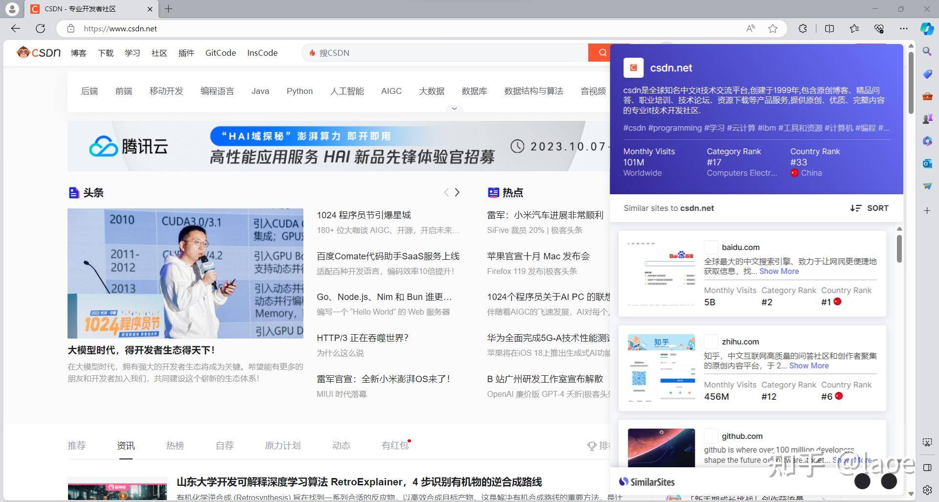Select the 人工智能 category
This screenshot has height=502, width=939.
coord(347,91)
